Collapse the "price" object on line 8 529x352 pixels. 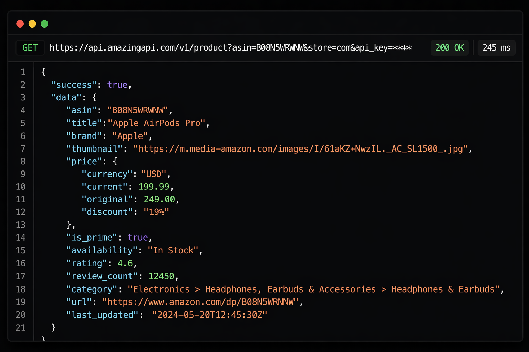click(115, 162)
